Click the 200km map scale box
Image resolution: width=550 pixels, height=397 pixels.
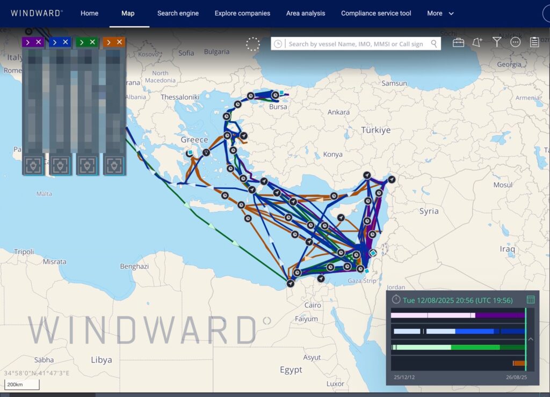pyautogui.click(x=21, y=384)
